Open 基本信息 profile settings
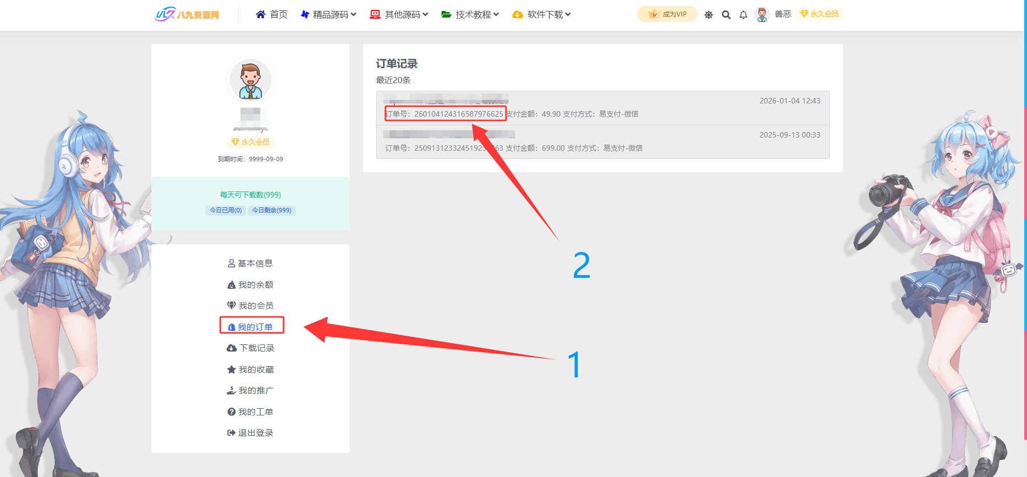 pos(251,264)
